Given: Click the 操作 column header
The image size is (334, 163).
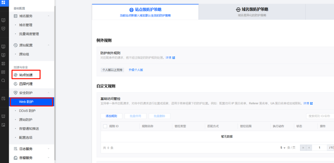Looking at the screenshot, I should coord(323,126).
